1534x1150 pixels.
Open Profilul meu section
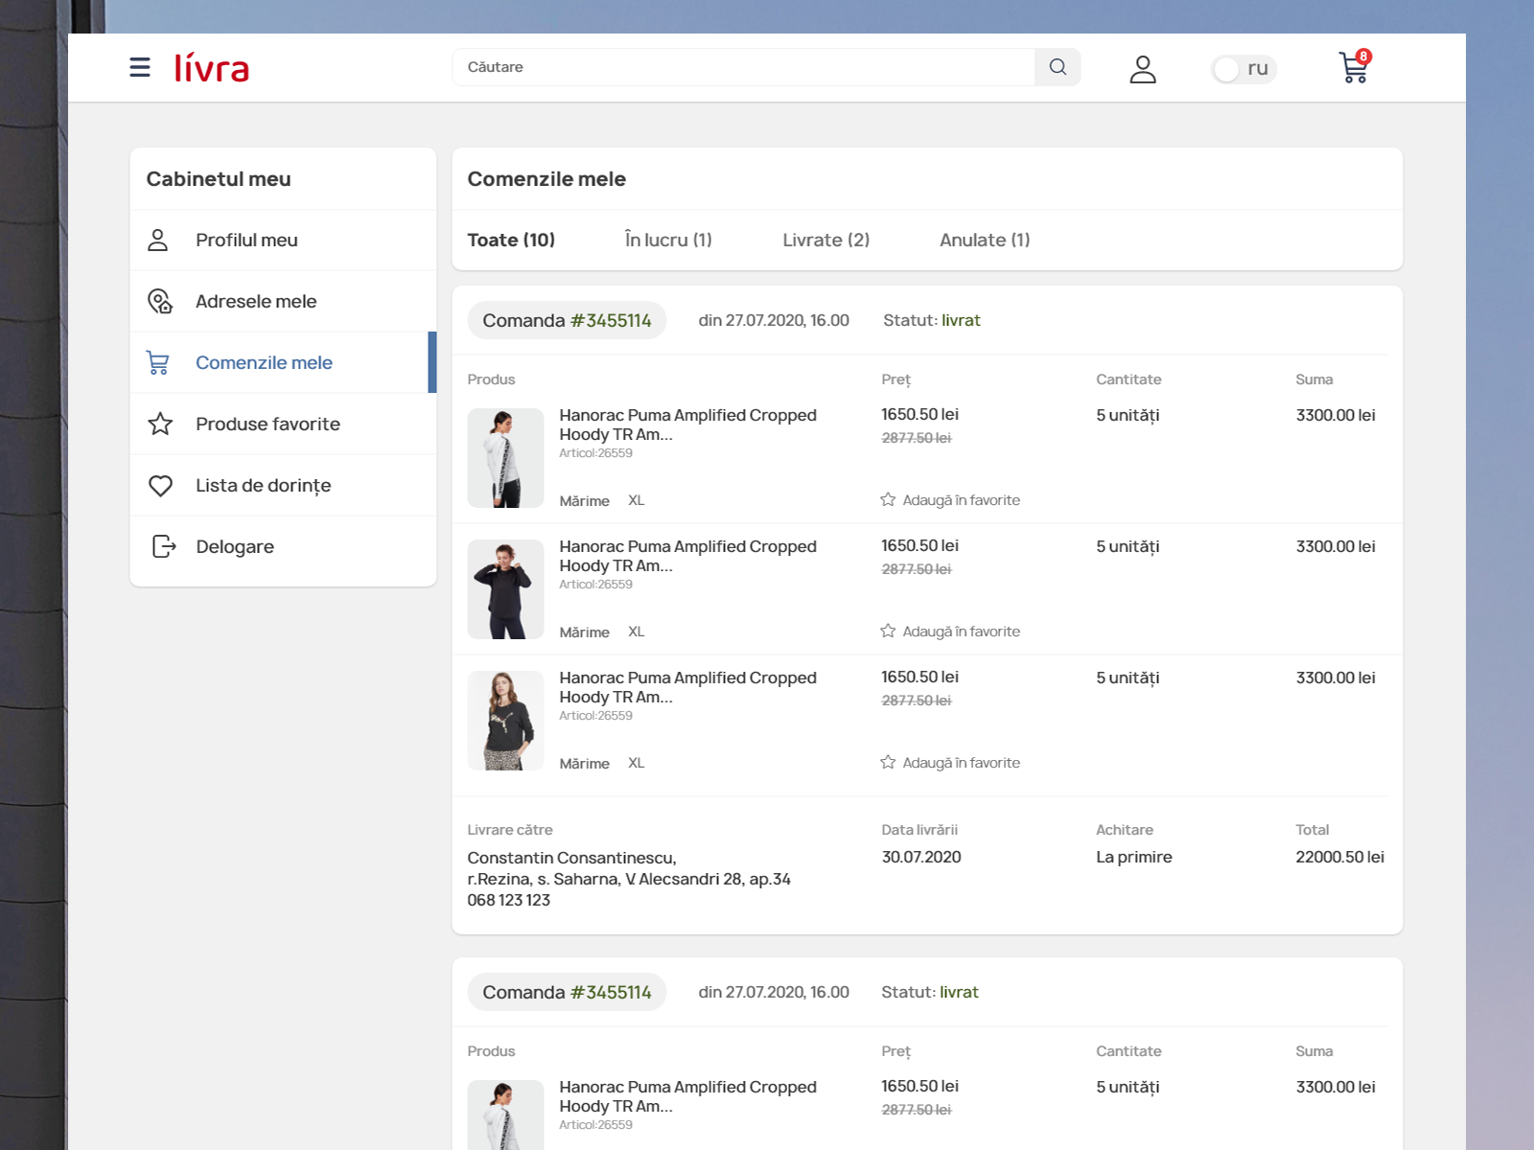click(283, 241)
